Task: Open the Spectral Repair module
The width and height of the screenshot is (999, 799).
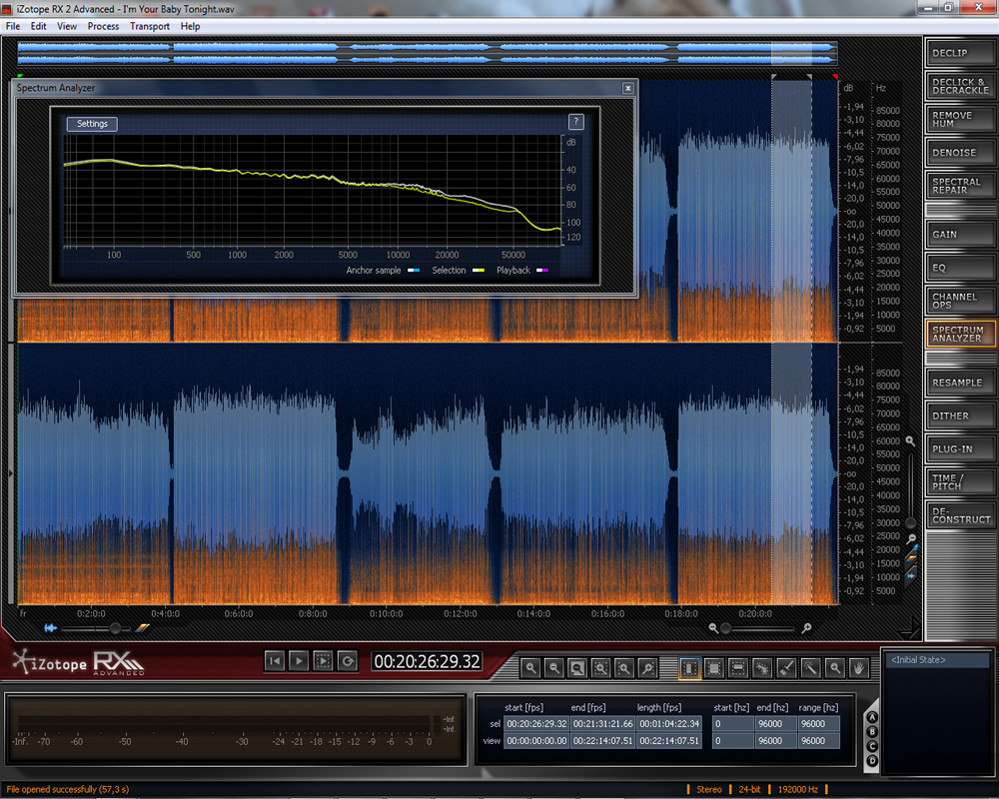Action: pos(960,186)
